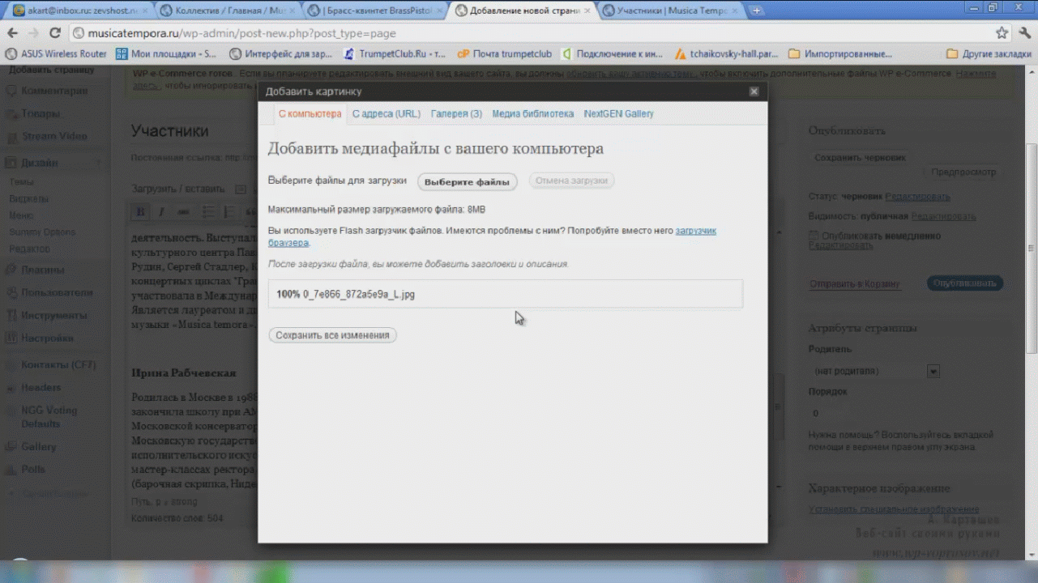Open the Chrome wrench settings menu
Viewport: 1038px width, 583px height.
pos(1023,33)
